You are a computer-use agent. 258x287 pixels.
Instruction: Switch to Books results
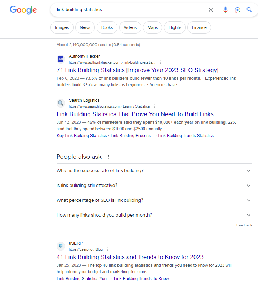point(107,27)
